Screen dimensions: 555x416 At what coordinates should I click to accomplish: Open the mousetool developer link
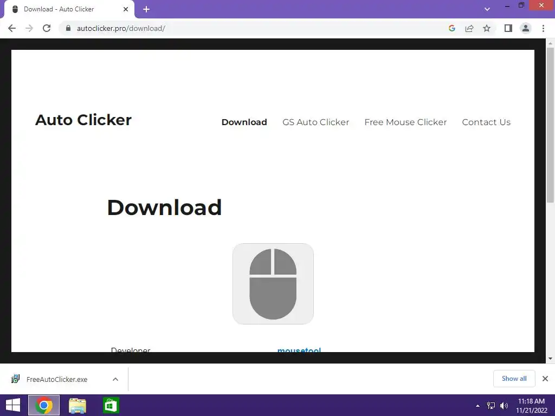point(299,349)
